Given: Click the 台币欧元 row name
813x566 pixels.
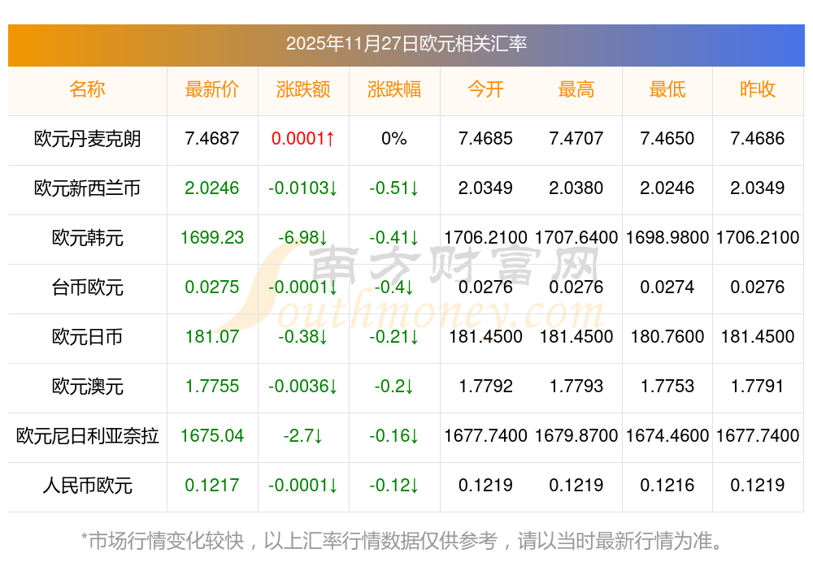Looking at the screenshot, I should pos(87,287).
